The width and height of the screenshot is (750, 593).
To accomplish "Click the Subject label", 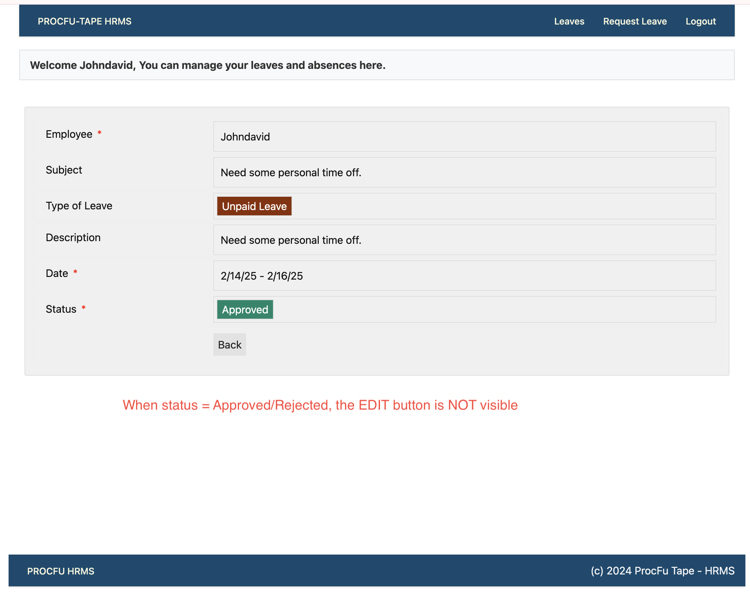I will (64, 170).
